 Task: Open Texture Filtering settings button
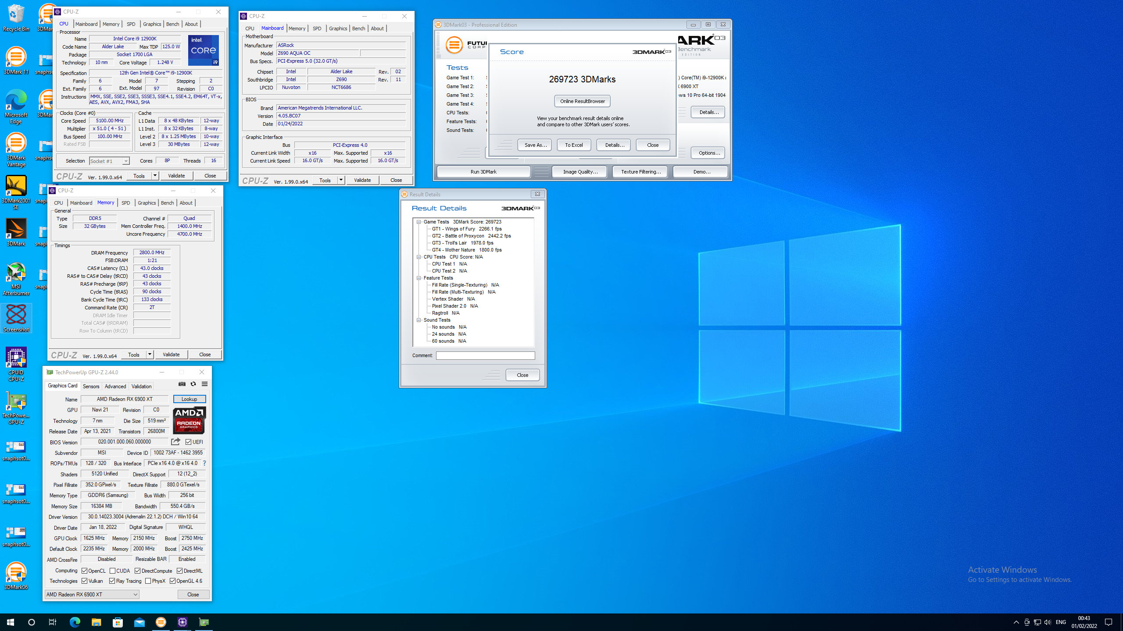pyautogui.click(x=640, y=172)
